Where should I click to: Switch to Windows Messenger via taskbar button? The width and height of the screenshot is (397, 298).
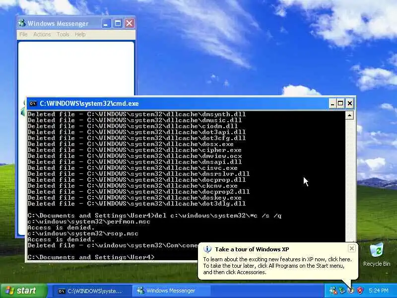171,291
